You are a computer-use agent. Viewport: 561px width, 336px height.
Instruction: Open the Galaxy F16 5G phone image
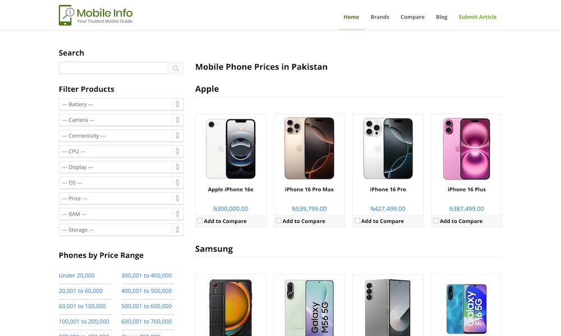pyautogui.click(x=467, y=309)
